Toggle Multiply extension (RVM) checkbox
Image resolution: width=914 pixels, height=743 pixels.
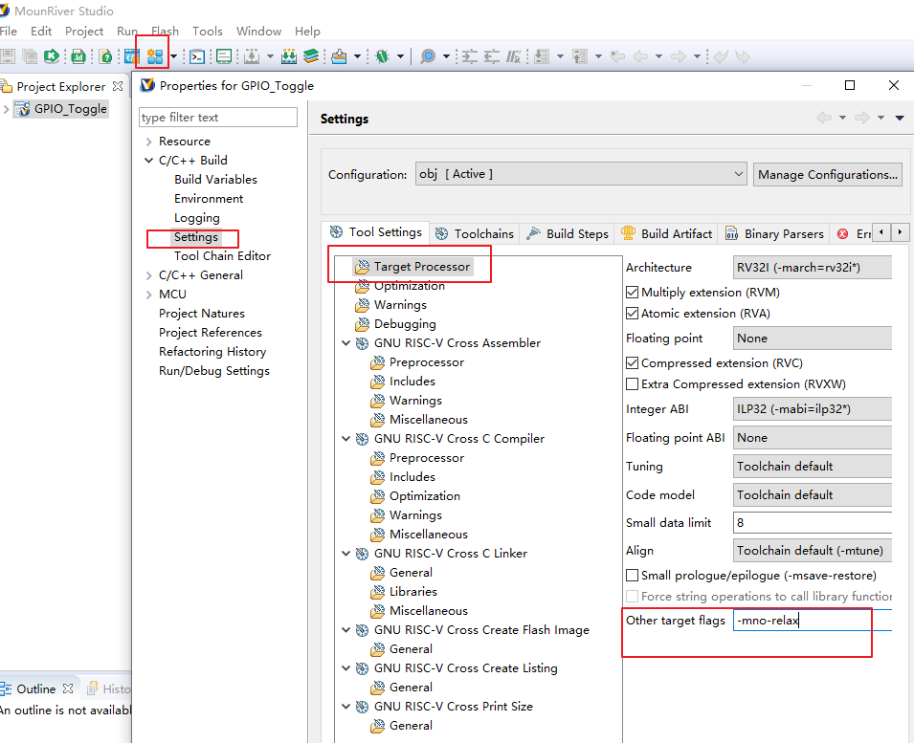coord(632,293)
